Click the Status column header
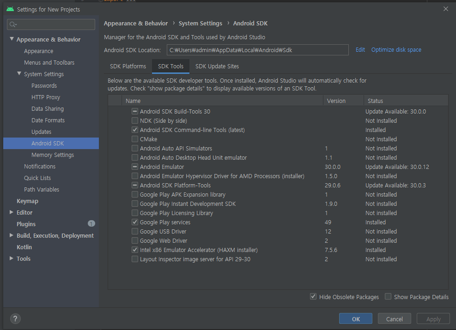456x330 pixels. (406, 101)
